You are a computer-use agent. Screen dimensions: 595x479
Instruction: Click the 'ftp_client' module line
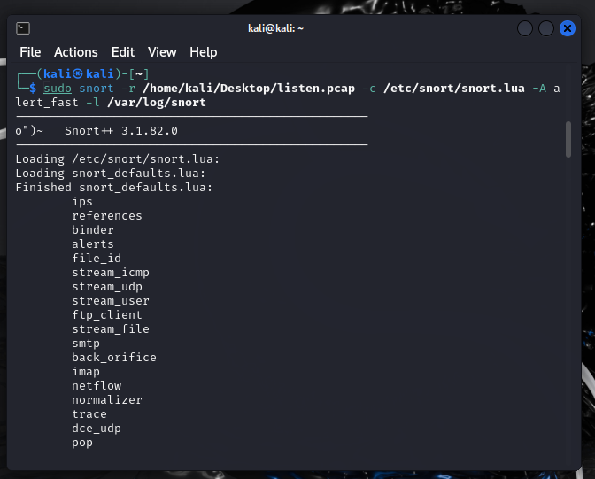click(107, 315)
